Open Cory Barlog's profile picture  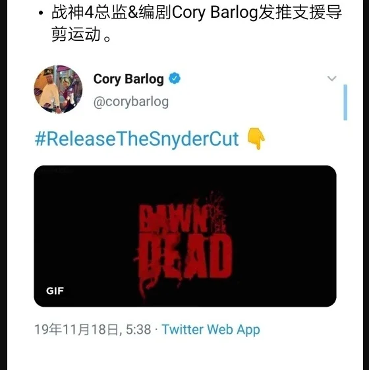pos(58,90)
